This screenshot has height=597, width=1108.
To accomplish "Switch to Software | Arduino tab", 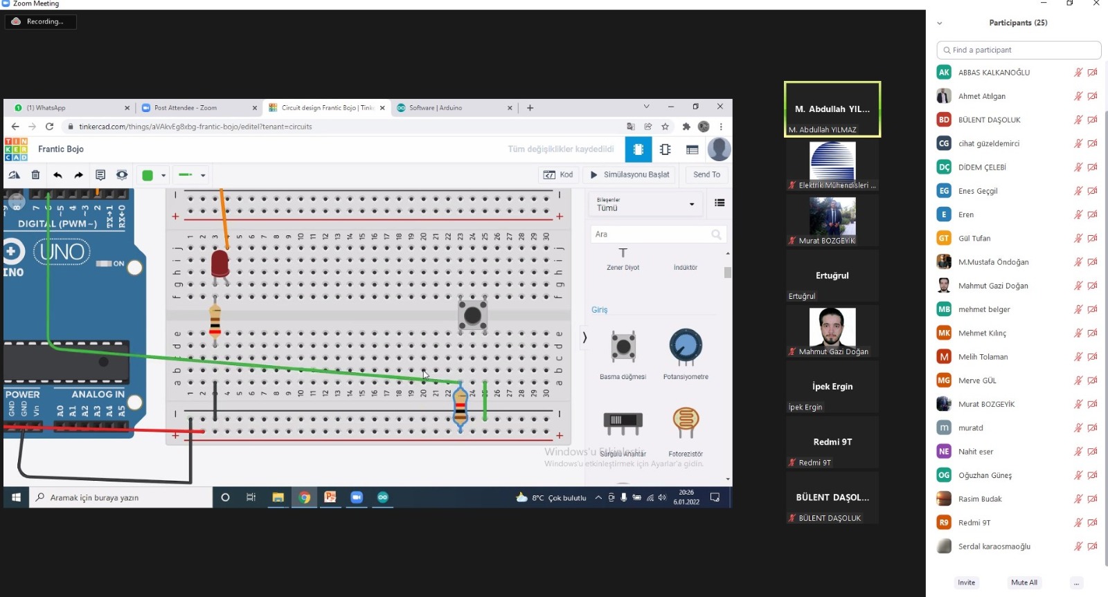I will coord(454,108).
